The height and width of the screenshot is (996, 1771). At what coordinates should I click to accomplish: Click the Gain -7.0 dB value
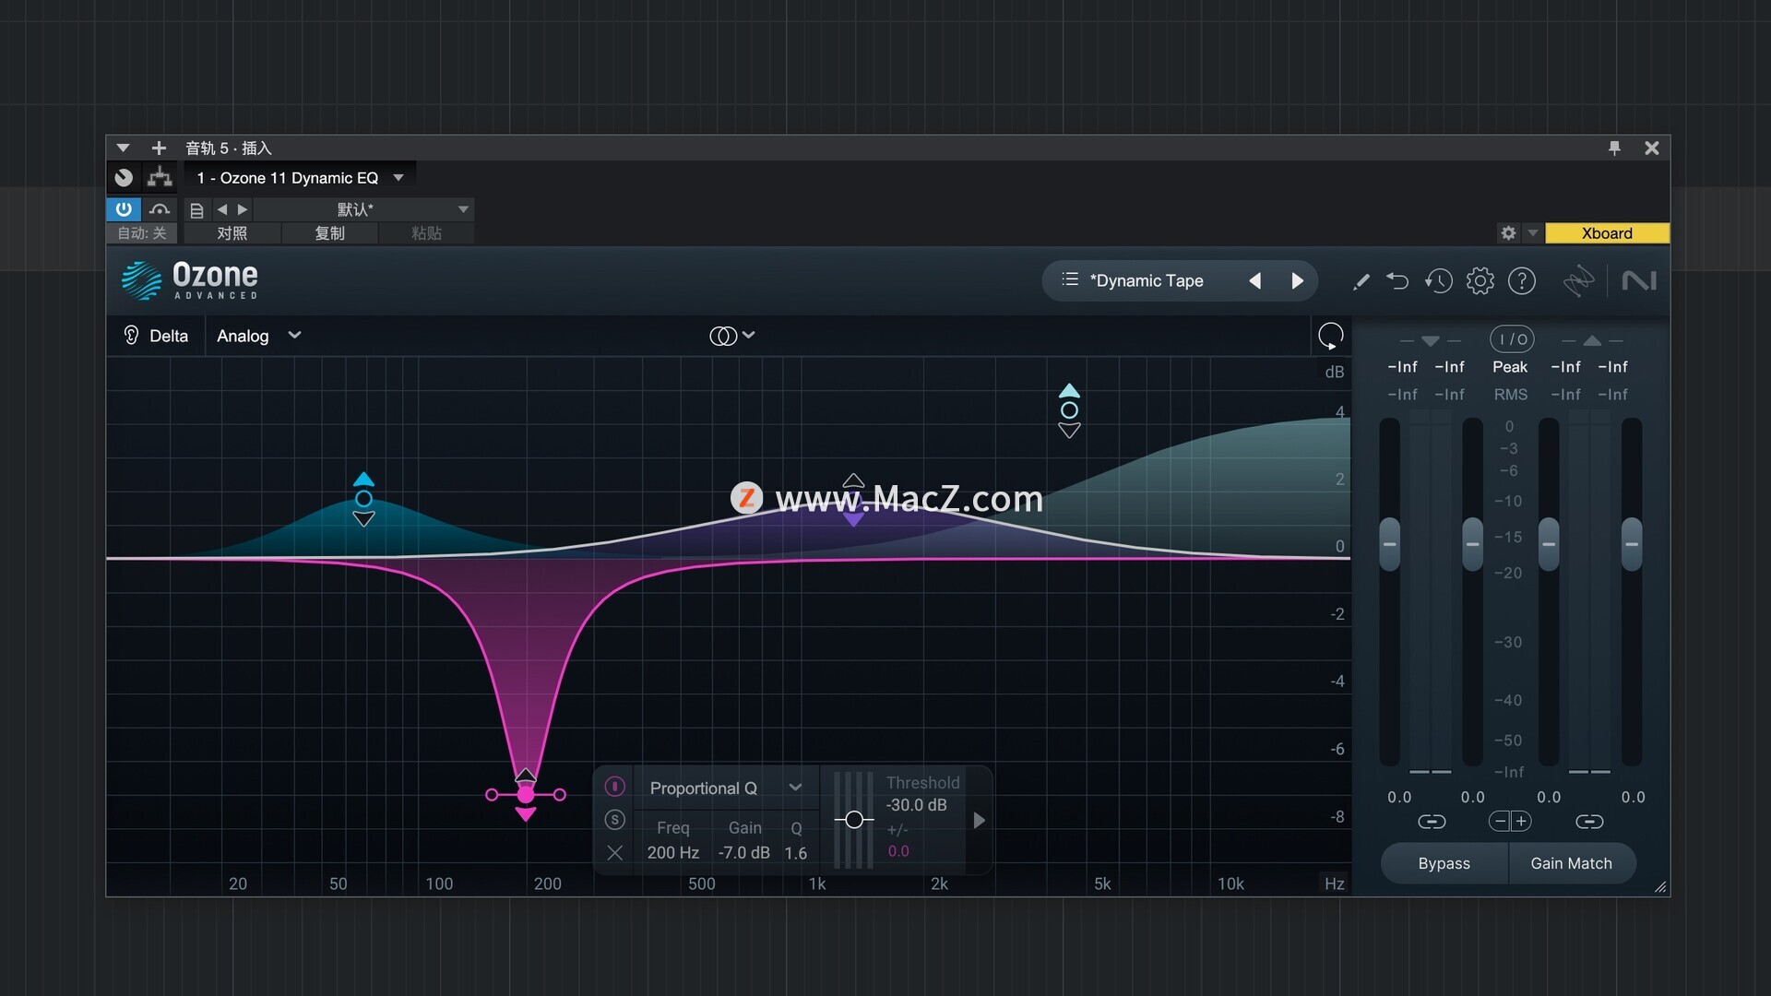point(743,853)
